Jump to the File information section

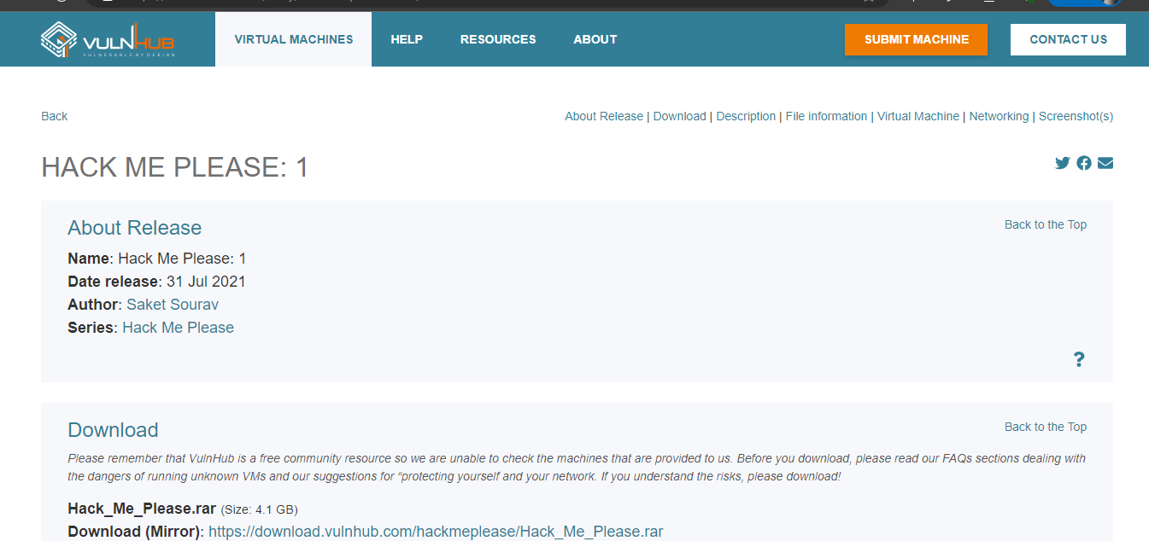(x=826, y=116)
